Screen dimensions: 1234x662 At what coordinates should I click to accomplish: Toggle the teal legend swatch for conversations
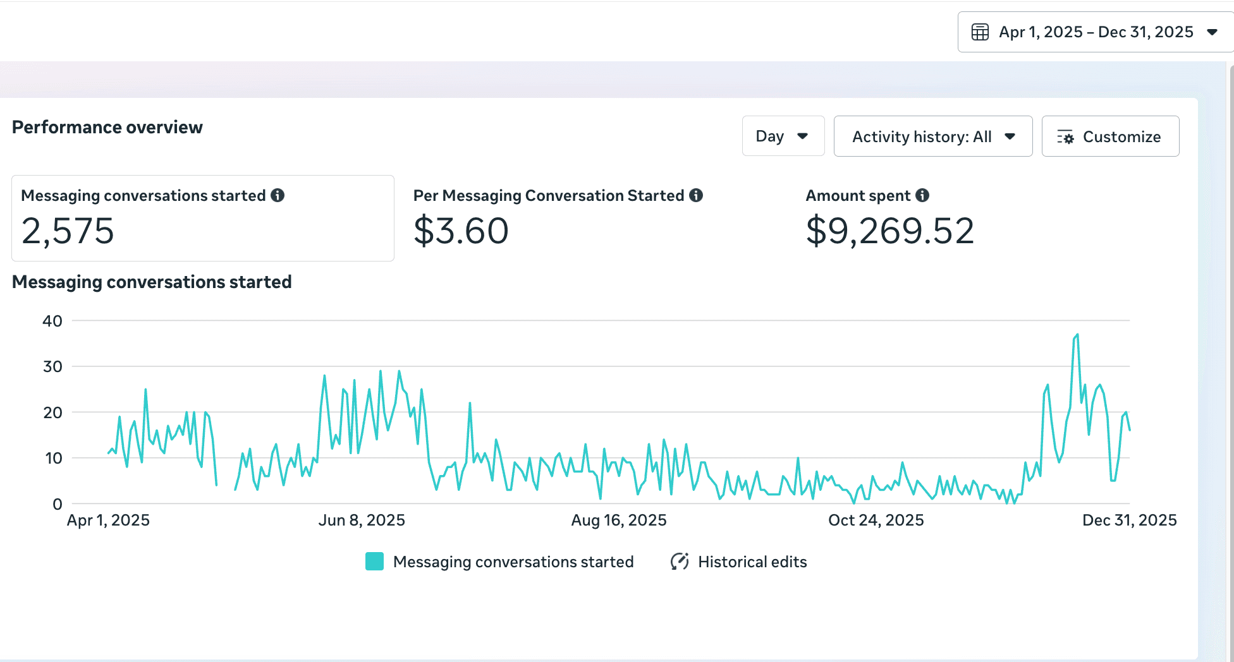374,562
